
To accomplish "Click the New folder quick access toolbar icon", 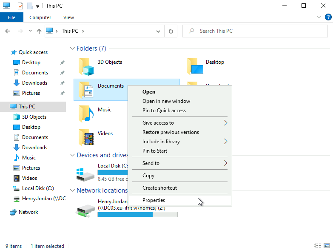I will [30, 6].
